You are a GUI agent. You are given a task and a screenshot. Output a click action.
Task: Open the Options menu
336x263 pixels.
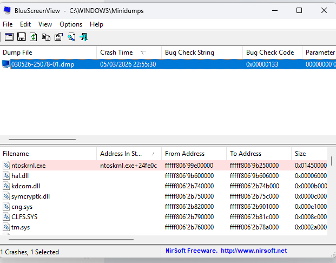click(71, 24)
